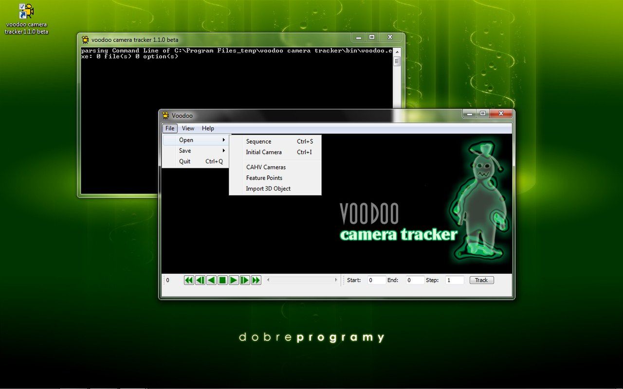The width and height of the screenshot is (623, 389).
Task: Select Sequence in the Open submenu
Action: pyautogui.click(x=275, y=141)
